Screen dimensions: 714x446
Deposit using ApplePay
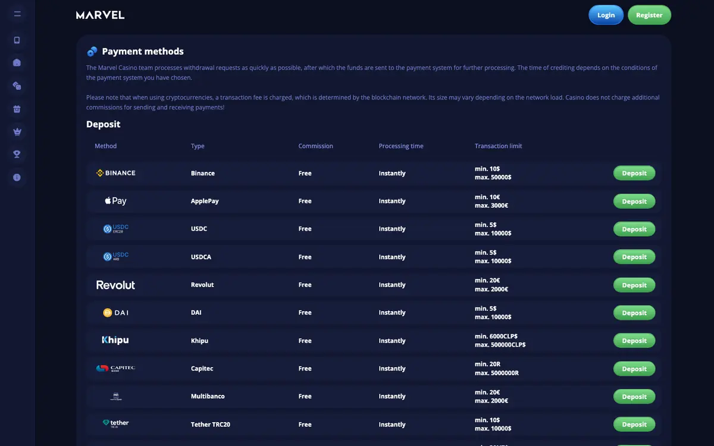click(634, 201)
